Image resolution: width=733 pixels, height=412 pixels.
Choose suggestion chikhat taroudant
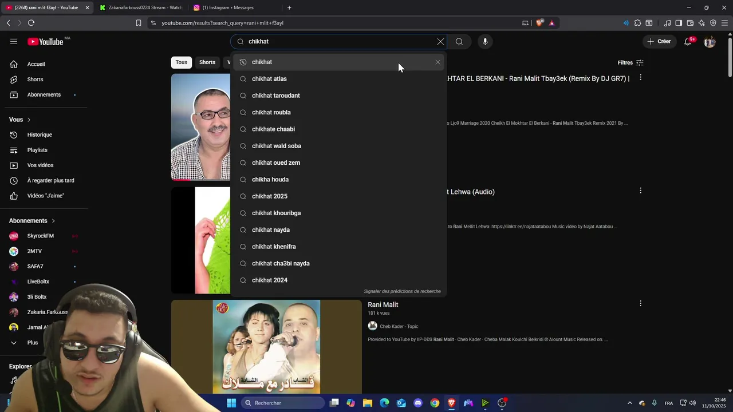tap(338, 96)
